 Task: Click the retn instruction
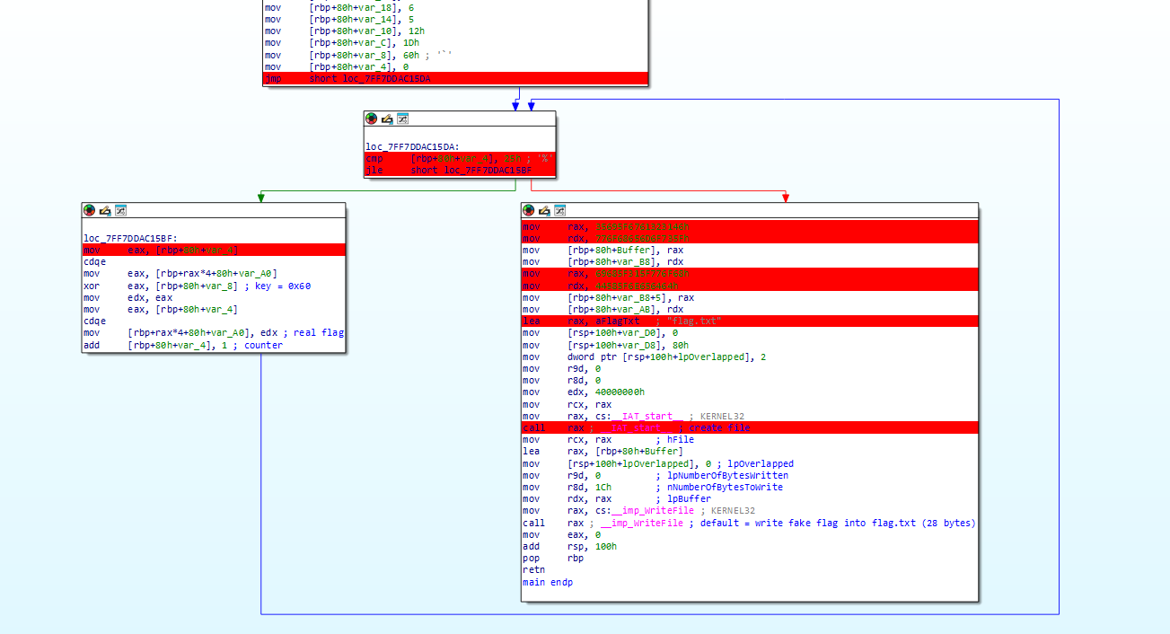pos(533,569)
